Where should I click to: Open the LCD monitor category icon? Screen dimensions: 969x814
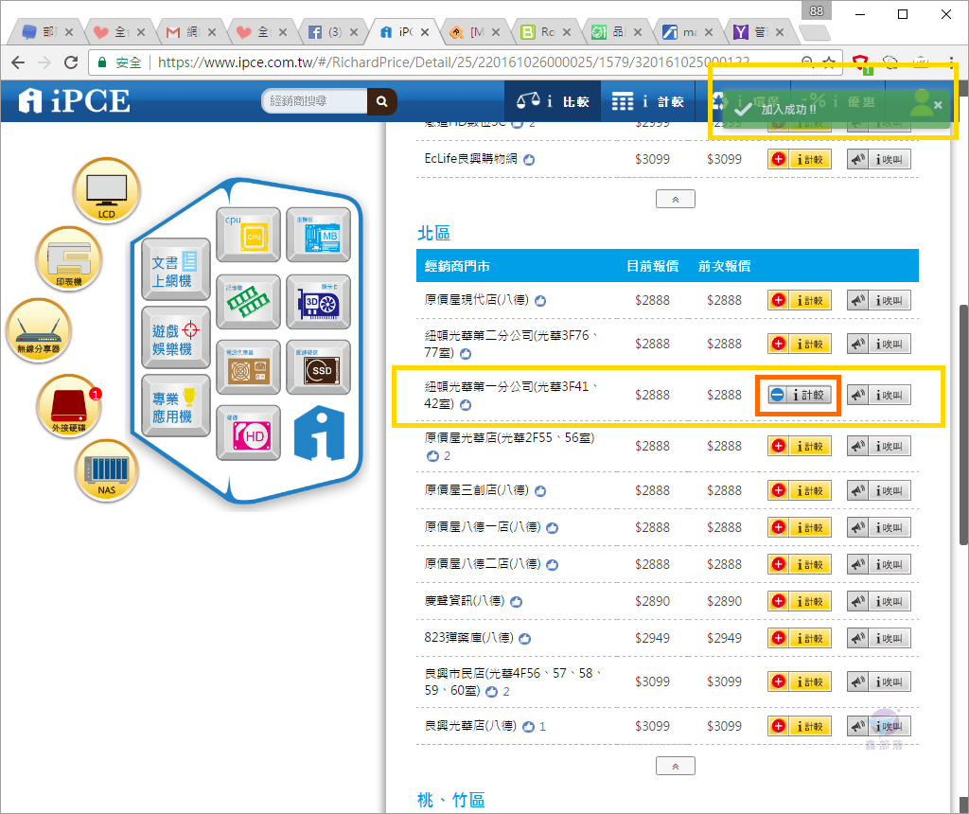pos(106,190)
